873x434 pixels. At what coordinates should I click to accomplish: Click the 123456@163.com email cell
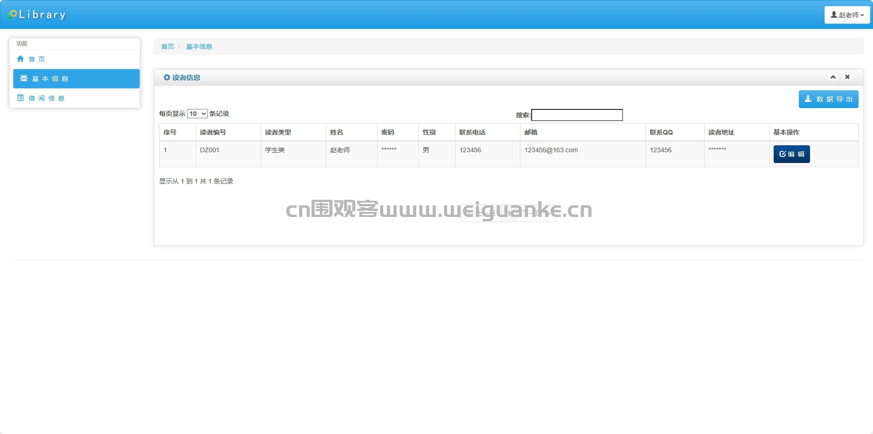tap(583, 154)
